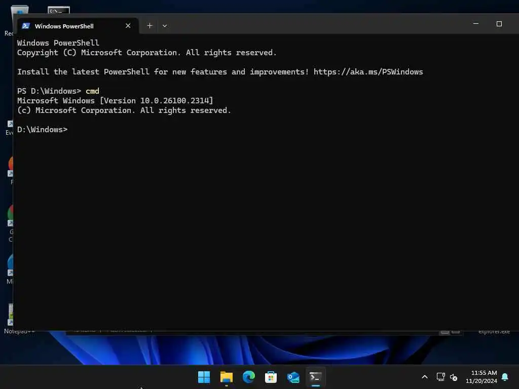
Task: Maximize the terminal window
Action: tap(499, 24)
